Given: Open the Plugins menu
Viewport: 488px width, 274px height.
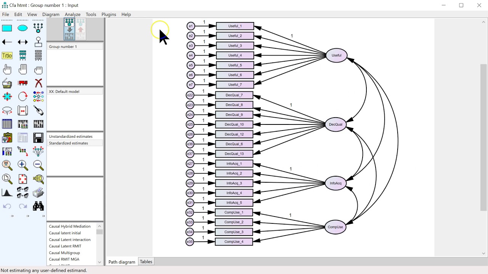Looking at the screenshot, I should click(109, 14).
